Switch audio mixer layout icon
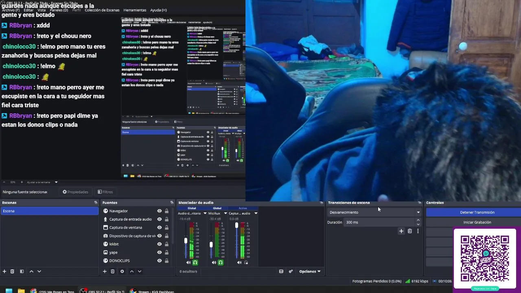 (281, 271)
